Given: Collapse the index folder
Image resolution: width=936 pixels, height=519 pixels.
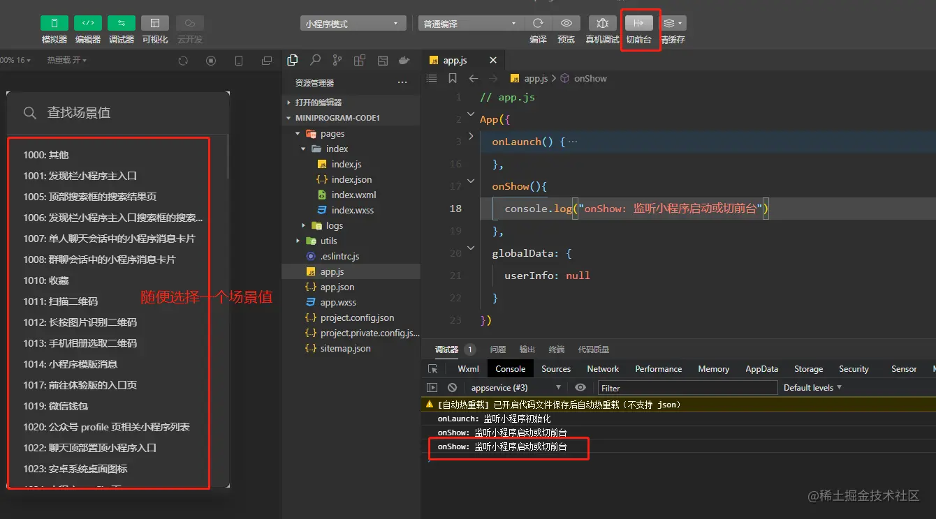Looking at the screenshot, I should [351, 149].
